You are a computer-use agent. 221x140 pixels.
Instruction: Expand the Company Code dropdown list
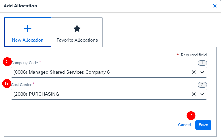point(202,72)
